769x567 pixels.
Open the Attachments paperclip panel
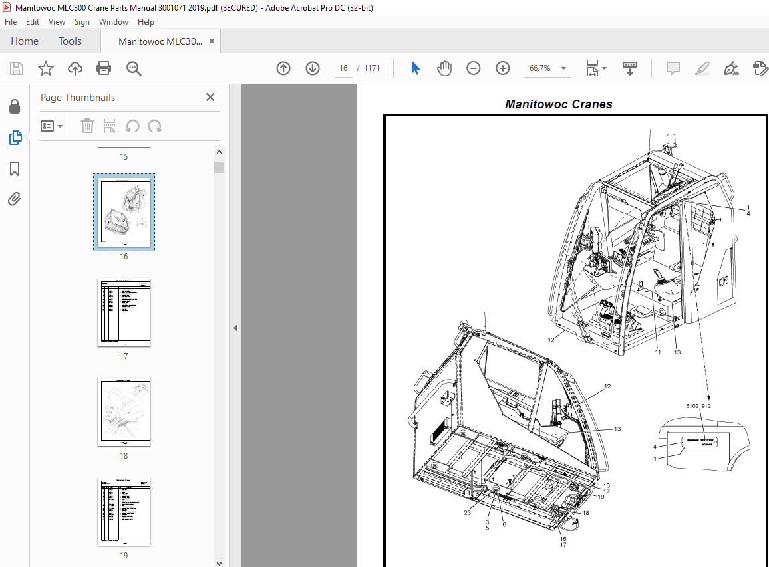point(15,199)
